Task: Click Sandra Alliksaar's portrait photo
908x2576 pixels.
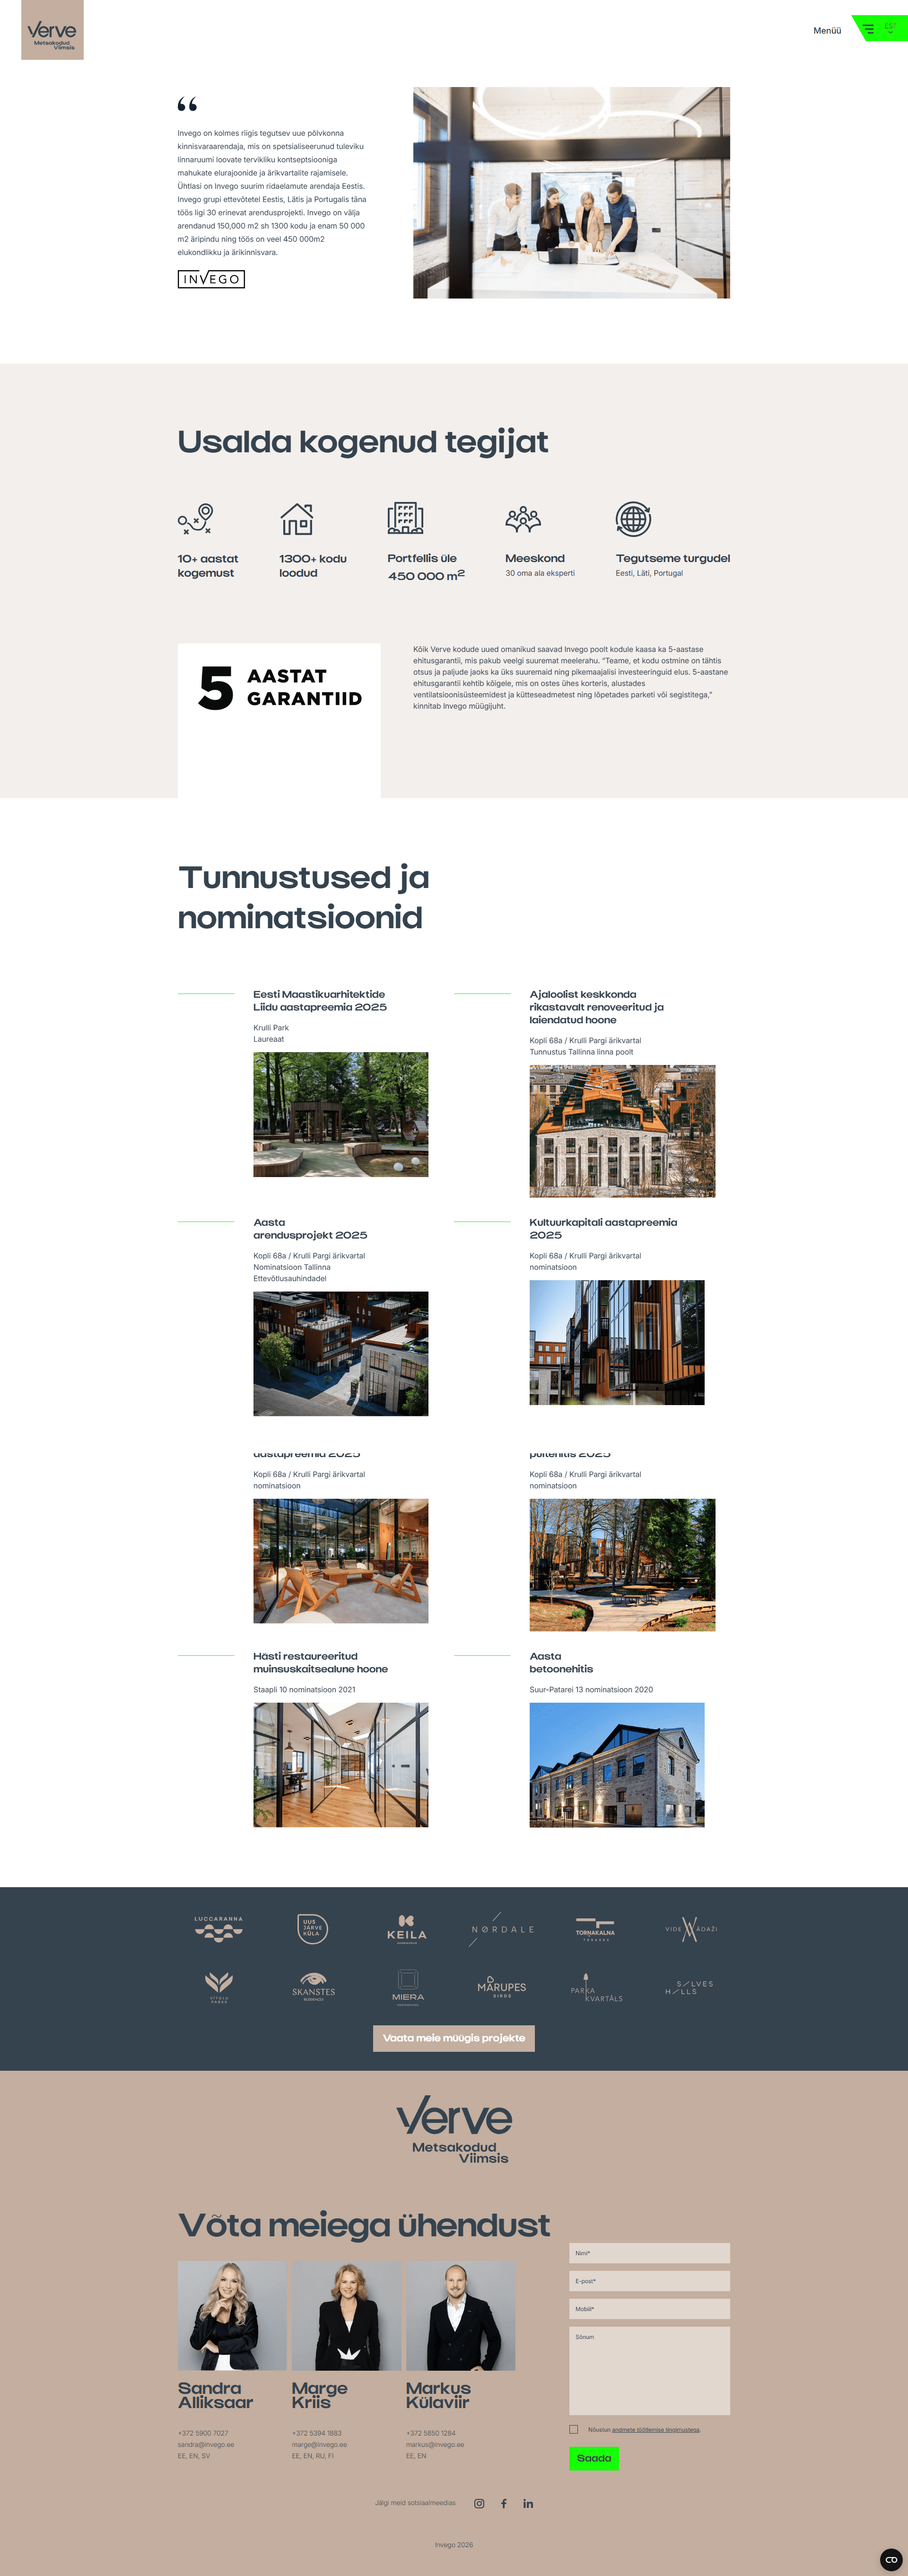Action: pyautogui.click(x=232, y=2316)
